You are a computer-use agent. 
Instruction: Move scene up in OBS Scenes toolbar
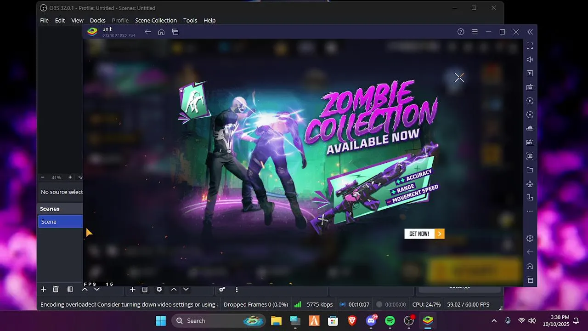click(x=85, y=289)
